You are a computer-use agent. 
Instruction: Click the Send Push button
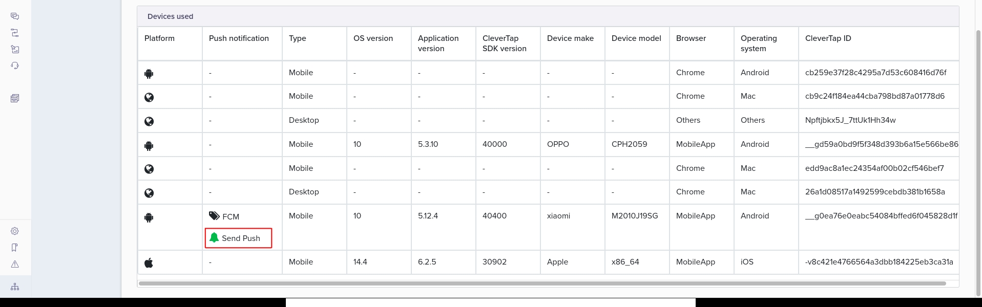tap(238, 238)
